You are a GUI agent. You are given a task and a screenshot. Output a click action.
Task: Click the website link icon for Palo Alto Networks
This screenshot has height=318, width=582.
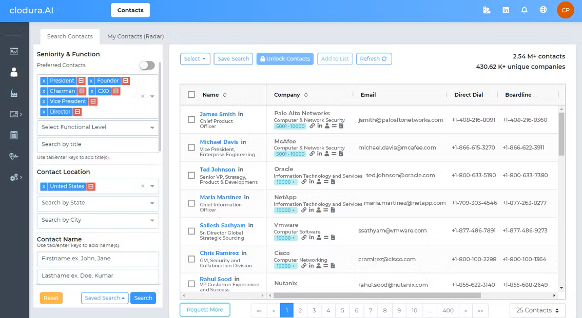[312, 126]
